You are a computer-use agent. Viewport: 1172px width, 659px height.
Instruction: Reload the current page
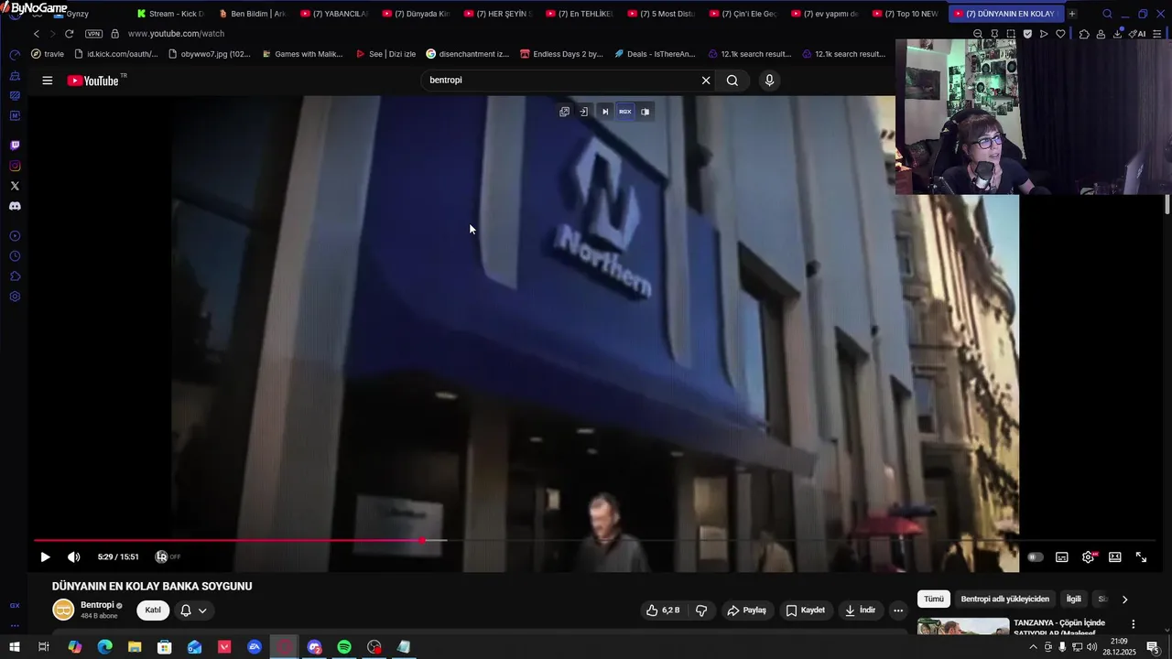[69, 34]
